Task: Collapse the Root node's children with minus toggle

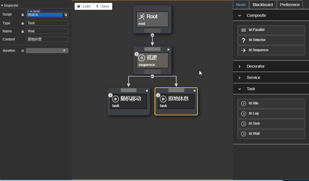Action: point(152,35)
